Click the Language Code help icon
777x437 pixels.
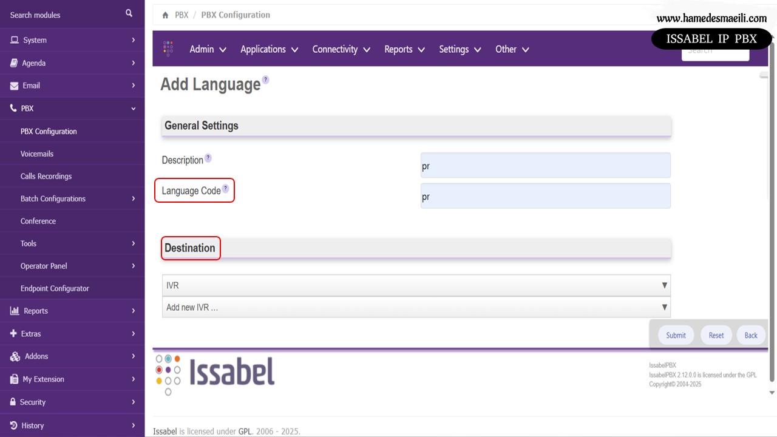pyautogui.click(x=225, y=189)
